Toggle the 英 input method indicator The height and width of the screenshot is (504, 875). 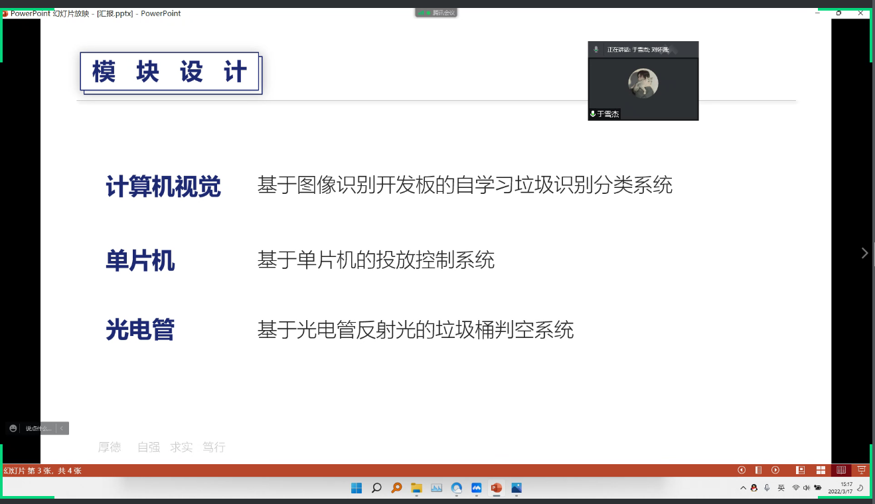[x=781, y=488]
